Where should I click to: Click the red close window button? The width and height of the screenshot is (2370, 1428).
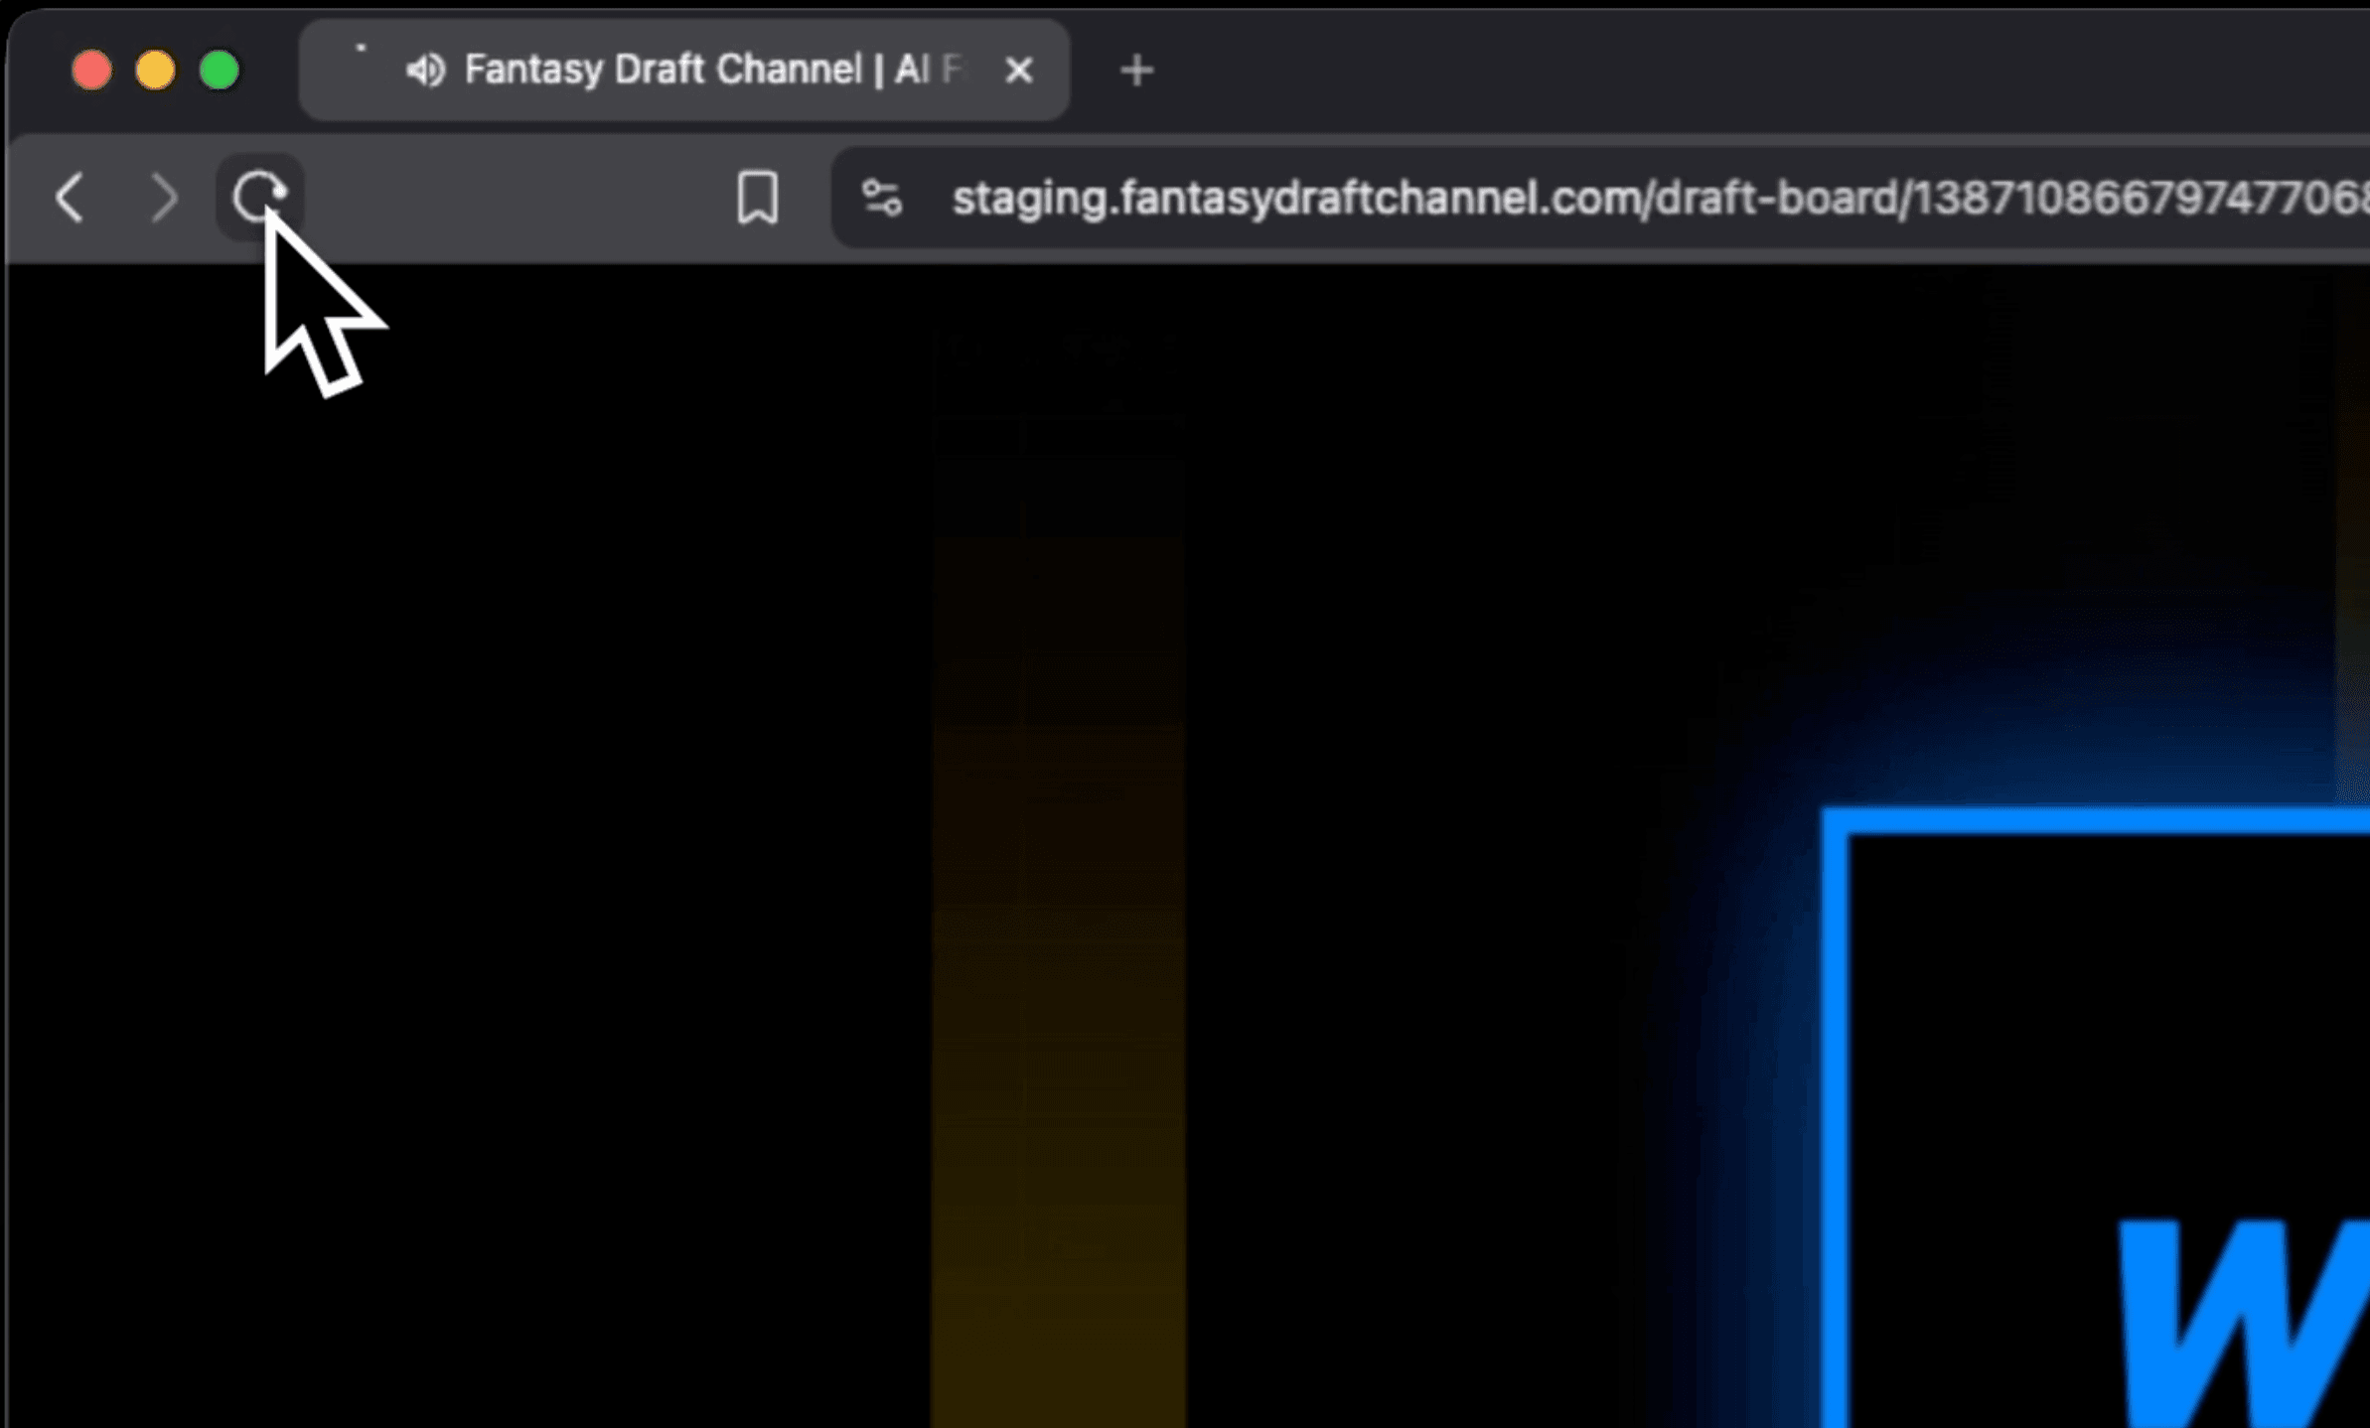pos(91,71)
